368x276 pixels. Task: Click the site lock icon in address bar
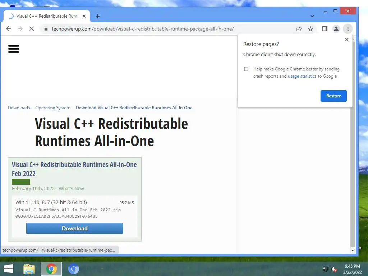coord(46,29)
